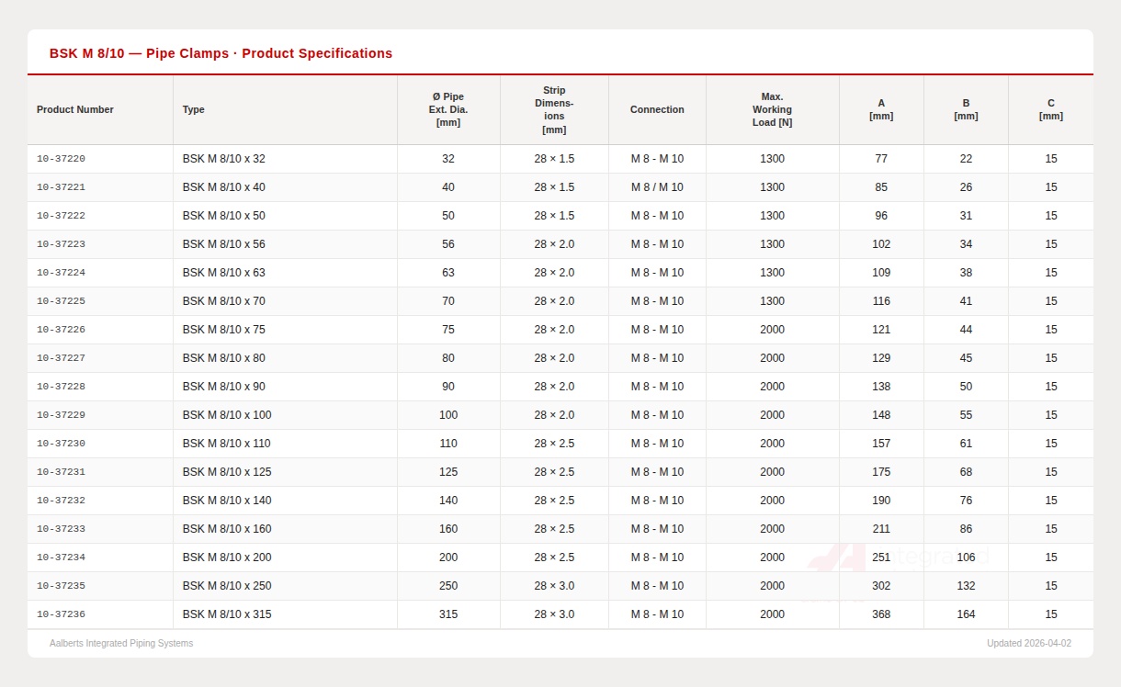This screenshot has height=687, width=1121.
Task: Select the BSK M 8/10 x 100 type cell
Action: click(x=227, y=415)
